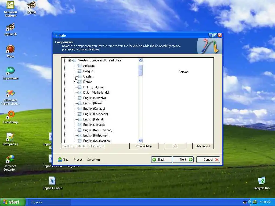Click scroll down arrow in components list
Viewport: 275px width, 206px height.
[140, 141]
